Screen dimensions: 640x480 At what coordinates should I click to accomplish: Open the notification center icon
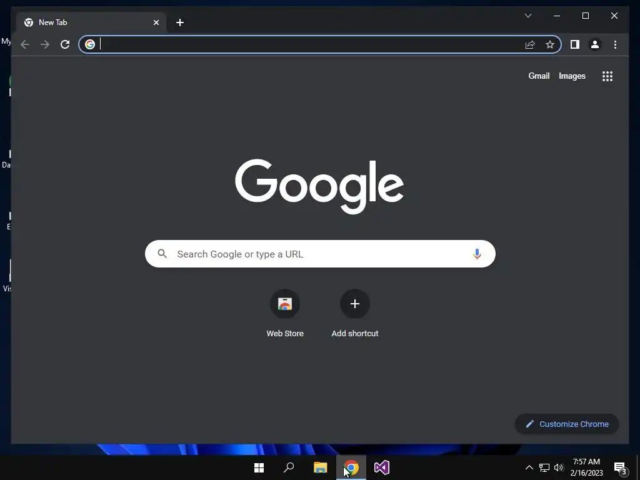621,469
